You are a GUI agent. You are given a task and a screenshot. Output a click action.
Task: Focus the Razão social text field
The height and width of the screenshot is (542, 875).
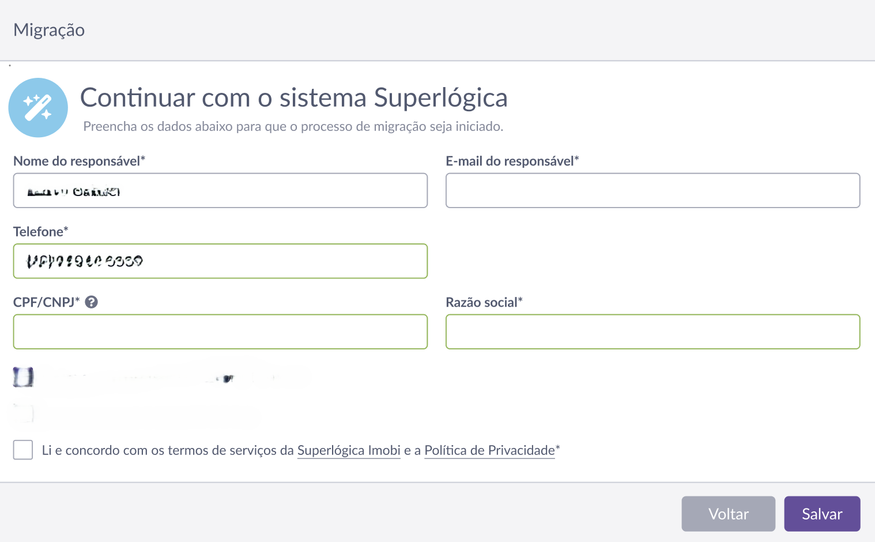point(653,332)
